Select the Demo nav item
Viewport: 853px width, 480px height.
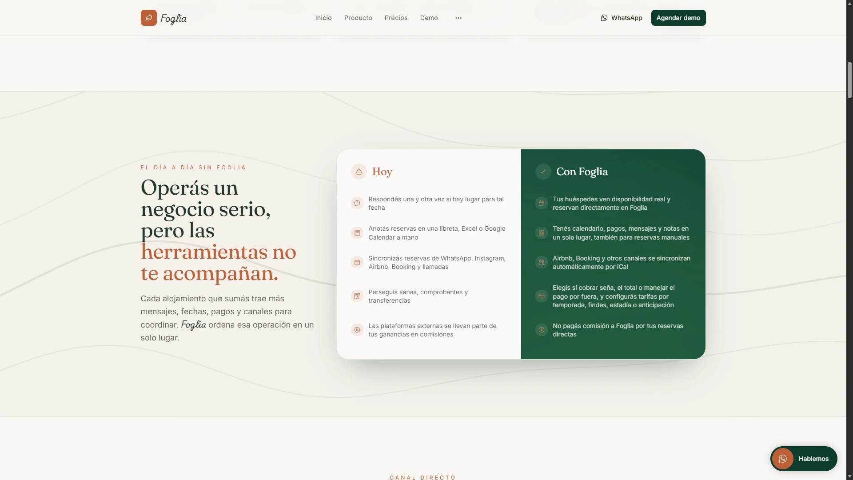(429, 18)
